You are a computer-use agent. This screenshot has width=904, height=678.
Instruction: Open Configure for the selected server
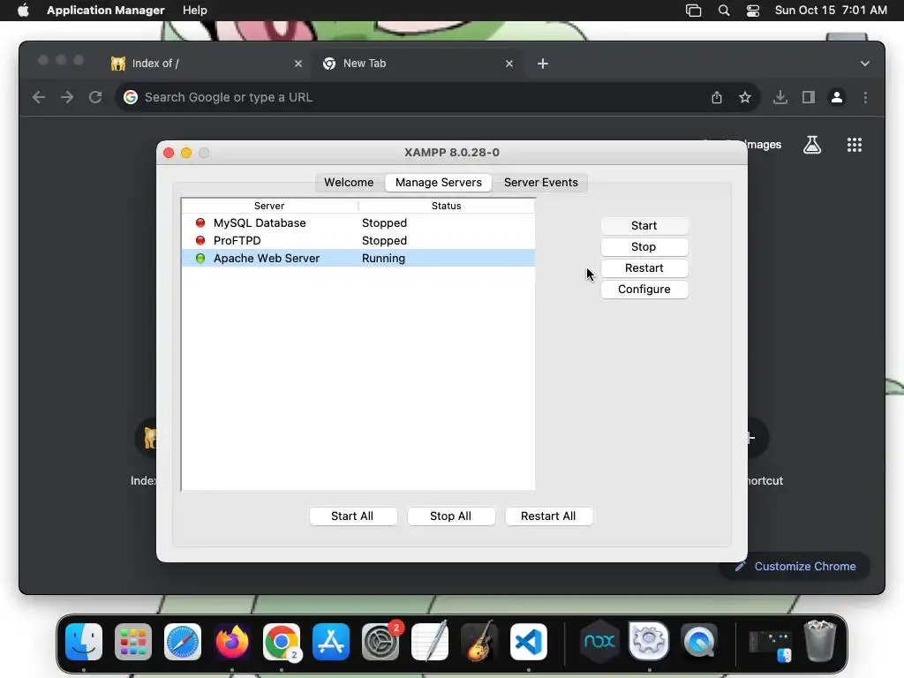pos(644,290)
